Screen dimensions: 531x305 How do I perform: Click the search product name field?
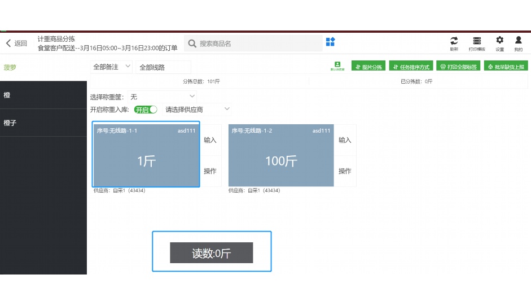pos(253,43)
